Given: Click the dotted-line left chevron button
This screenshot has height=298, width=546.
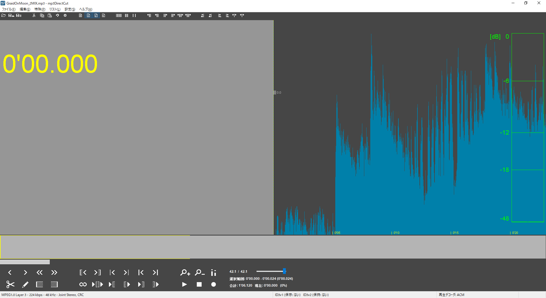Looking at the screenshot, I should point(112,272).
